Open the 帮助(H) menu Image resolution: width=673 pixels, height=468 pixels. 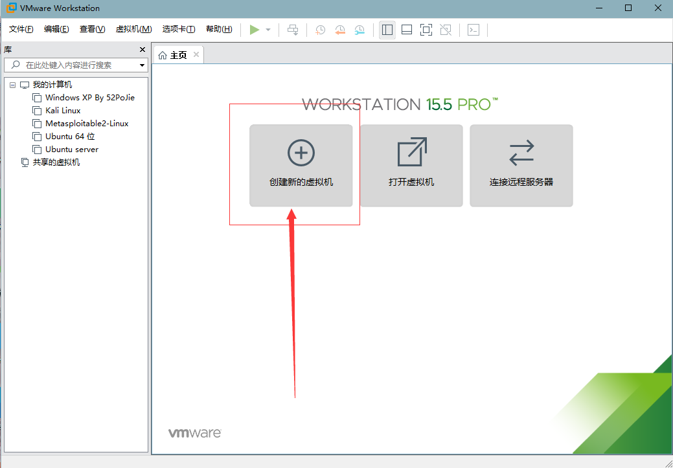coord(219,29)
